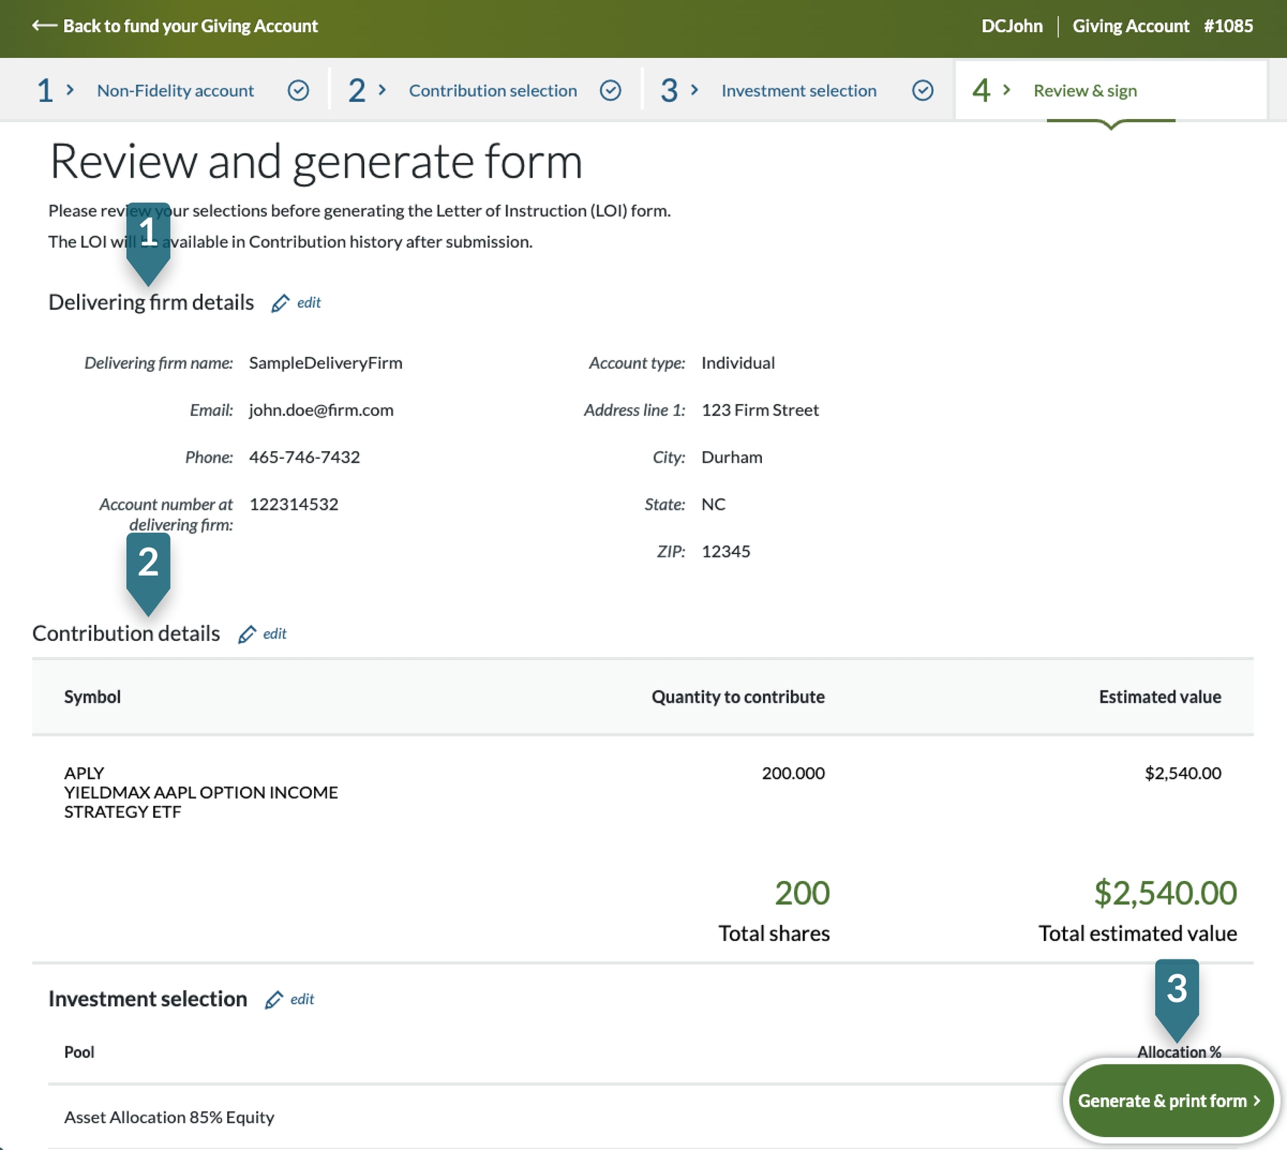
Task: Click completed checkmark for Contribution selection
Action: tap(610, 91)
